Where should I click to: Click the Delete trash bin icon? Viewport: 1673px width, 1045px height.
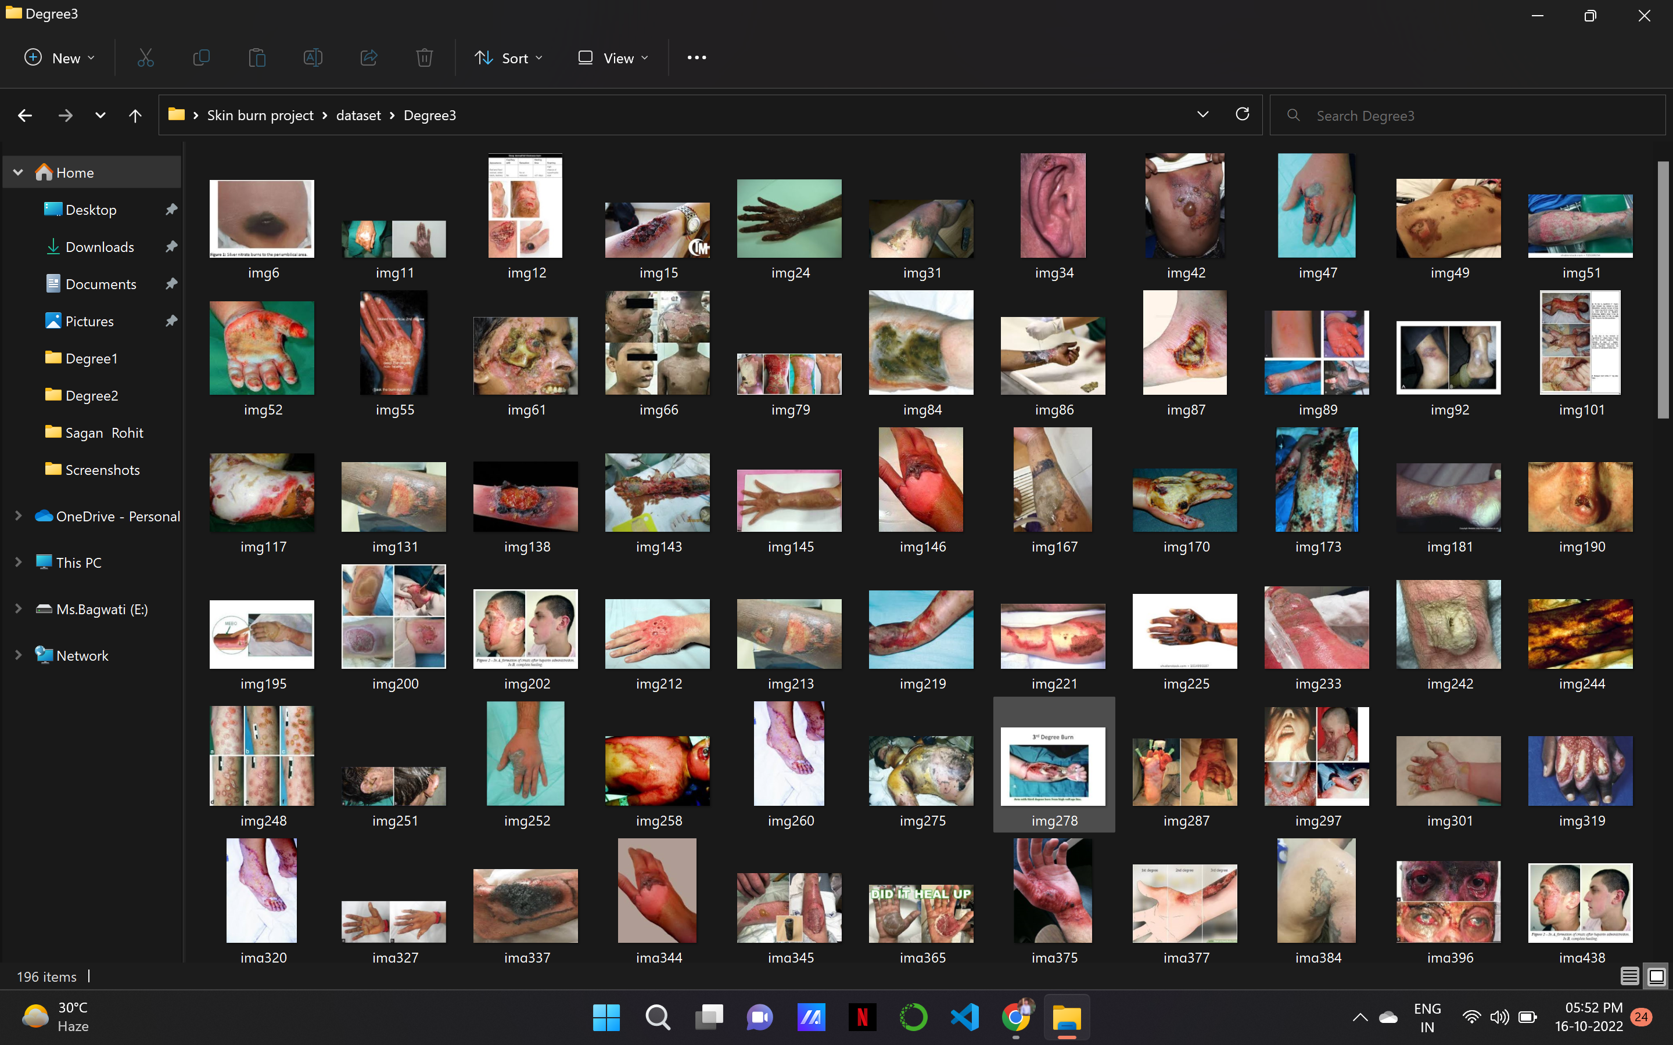click(x=425, y=58)
